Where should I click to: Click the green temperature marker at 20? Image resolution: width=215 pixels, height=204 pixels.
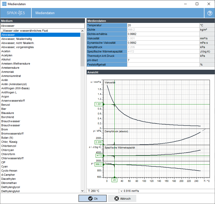(x=114, y=180)
